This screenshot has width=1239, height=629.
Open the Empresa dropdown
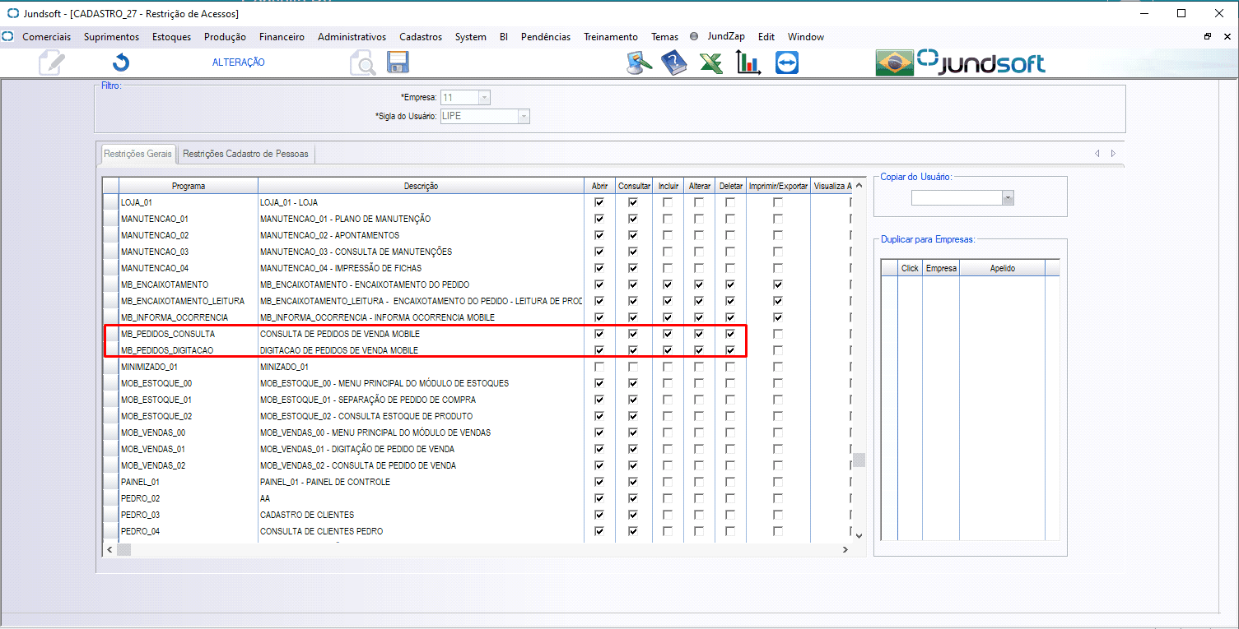pos(484,98)
